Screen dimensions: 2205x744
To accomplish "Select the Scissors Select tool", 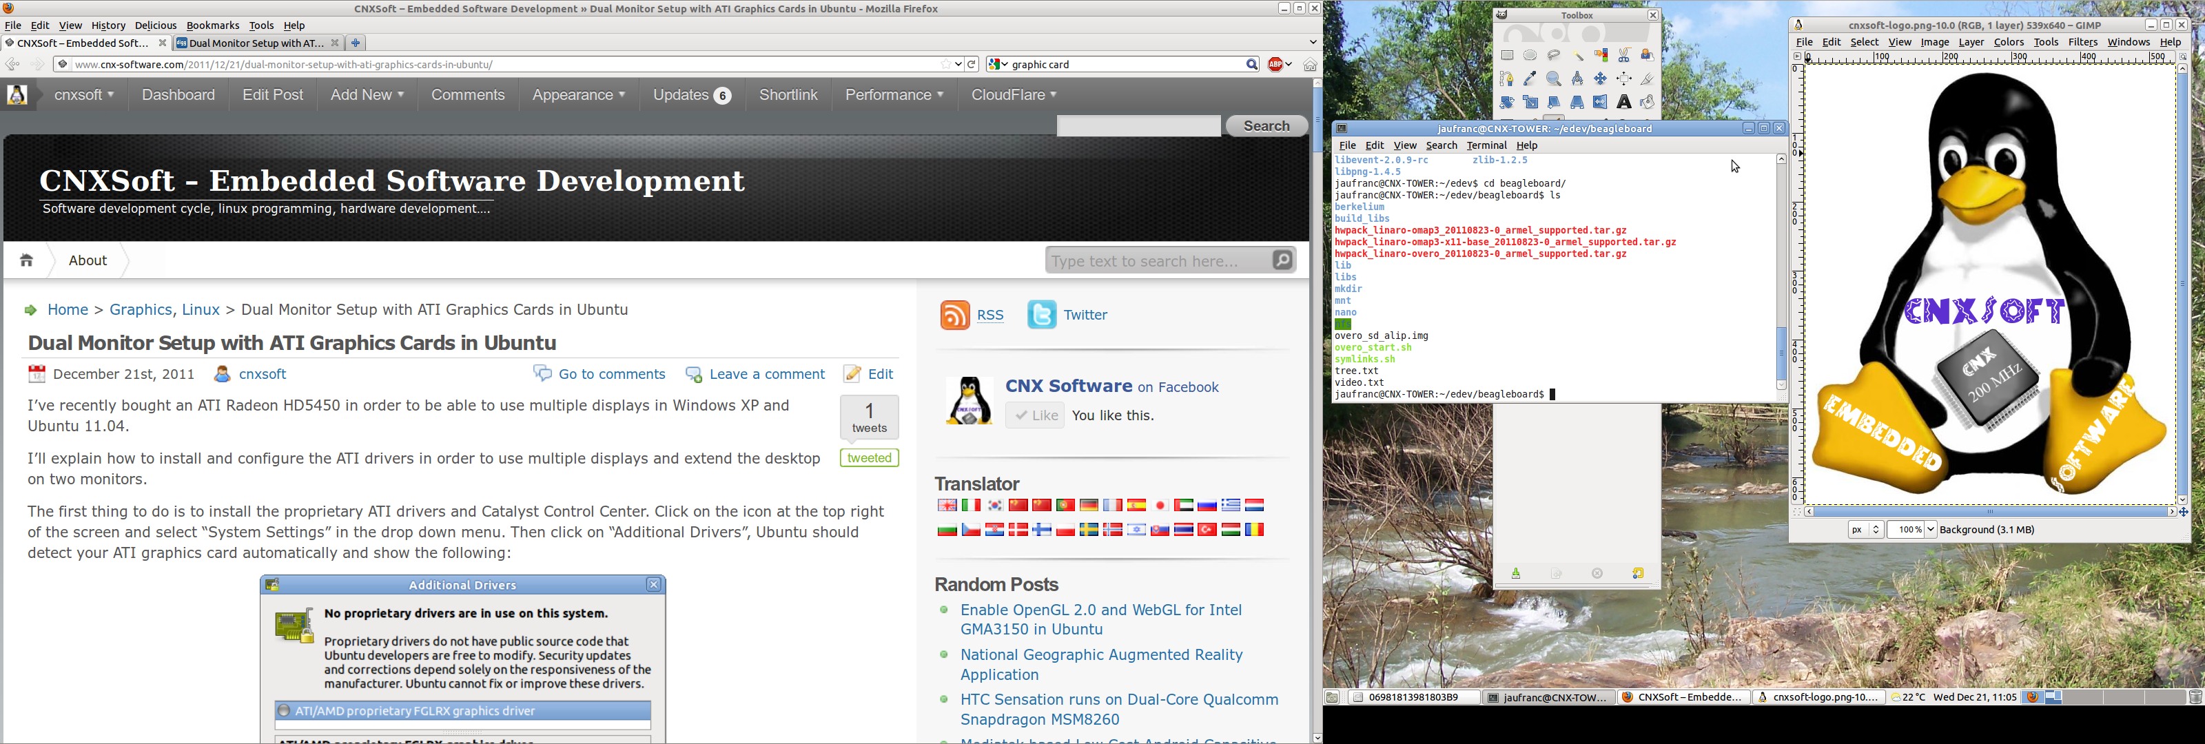I will pos(1624,56).
